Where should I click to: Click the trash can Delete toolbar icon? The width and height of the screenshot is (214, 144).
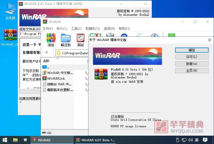(x=110, y=35)
